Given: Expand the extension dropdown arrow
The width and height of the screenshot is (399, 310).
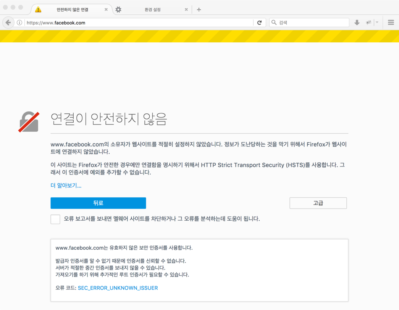Looking at the screenshot, I should coord(377,23).
